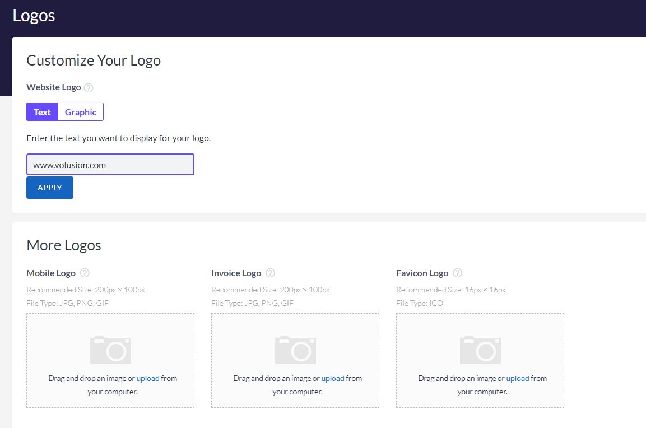Click the Favicon Logo drop zone text
The image size is (646, 428).
pyautogui.click(x=461, y=379)
